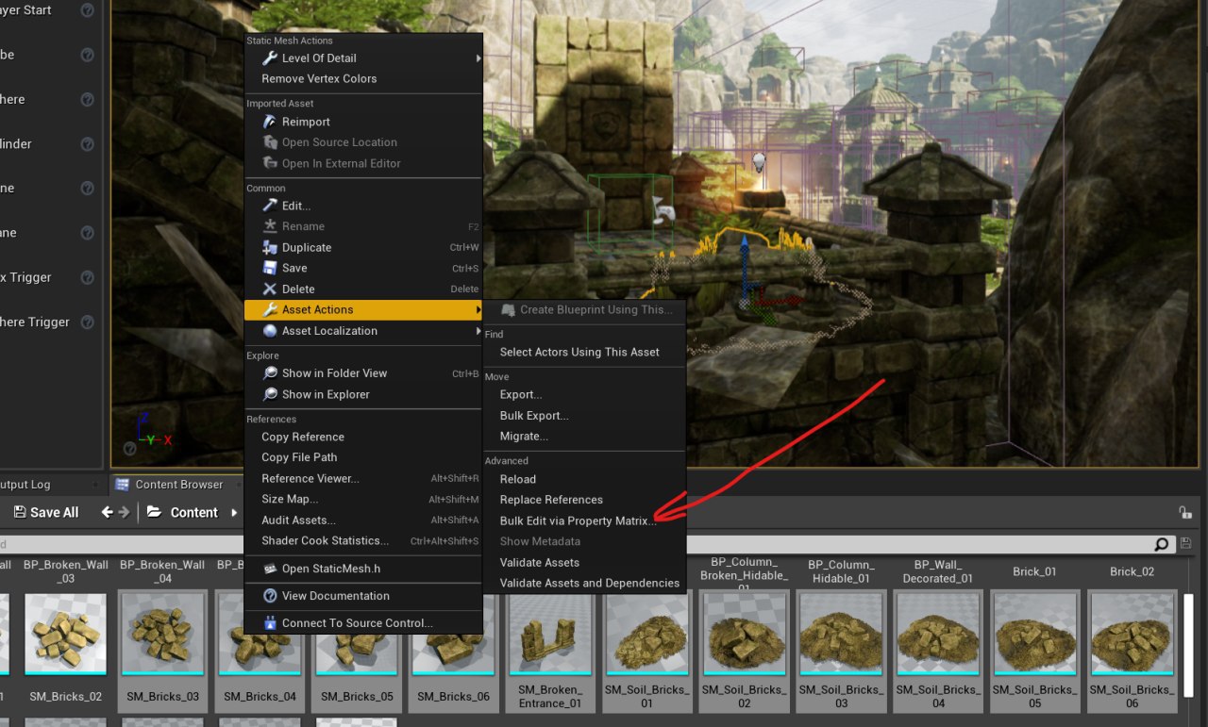Viewport: 1208px width, 727px height.
Task: Click the Brick_02 asset label
Action: 1132,571
